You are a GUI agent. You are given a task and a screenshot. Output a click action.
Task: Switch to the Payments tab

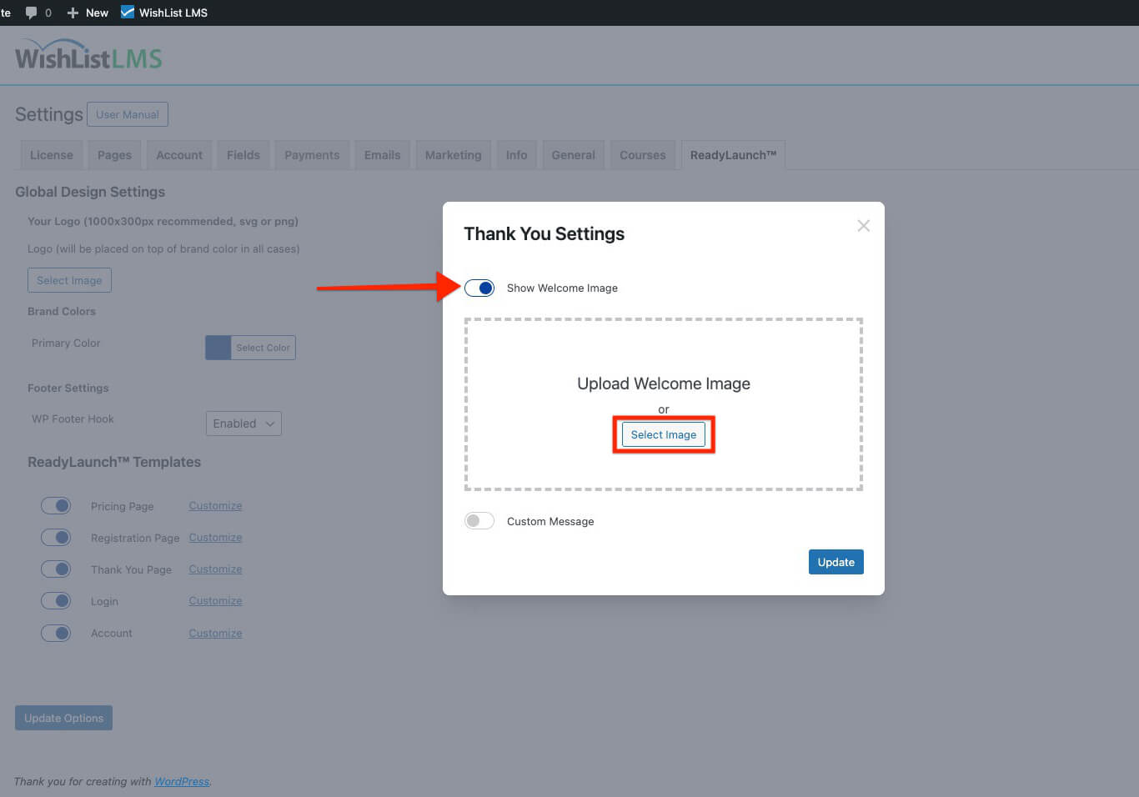tap(312, 154)
